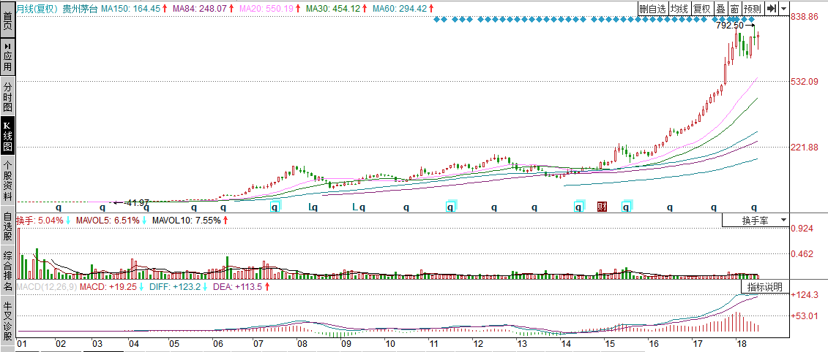
Task: Open the toolbar's small dropdown arrow
Action: tap(784, 9)
